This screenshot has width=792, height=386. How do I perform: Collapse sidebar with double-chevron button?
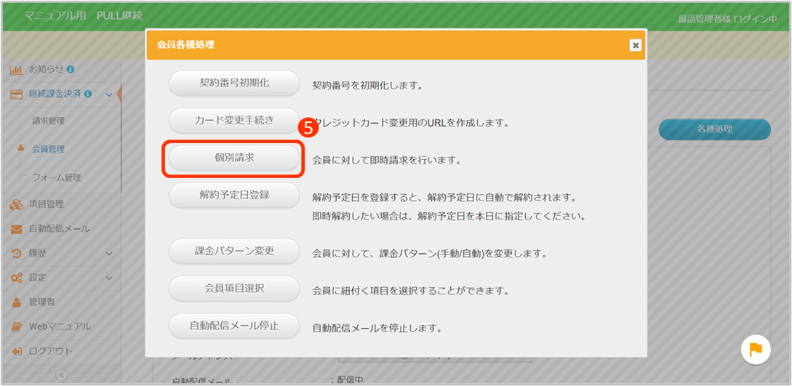click(x=61, y=375)
